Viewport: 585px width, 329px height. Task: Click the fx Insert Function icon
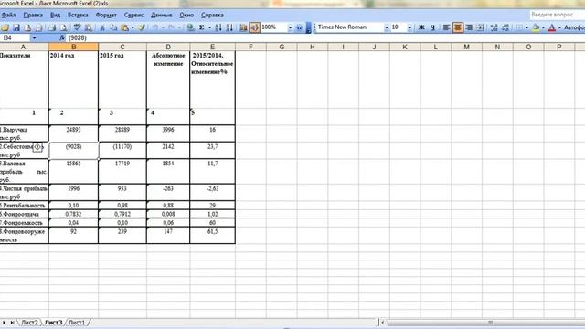tap(61, 38)
